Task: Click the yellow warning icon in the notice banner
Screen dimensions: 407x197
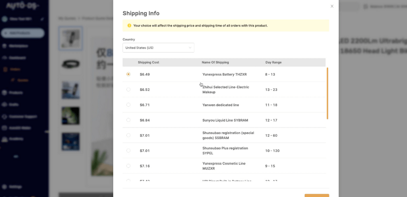Action: click(129, 26)
